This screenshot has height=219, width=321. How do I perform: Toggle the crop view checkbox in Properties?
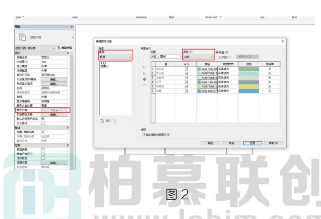pos(43,150)
